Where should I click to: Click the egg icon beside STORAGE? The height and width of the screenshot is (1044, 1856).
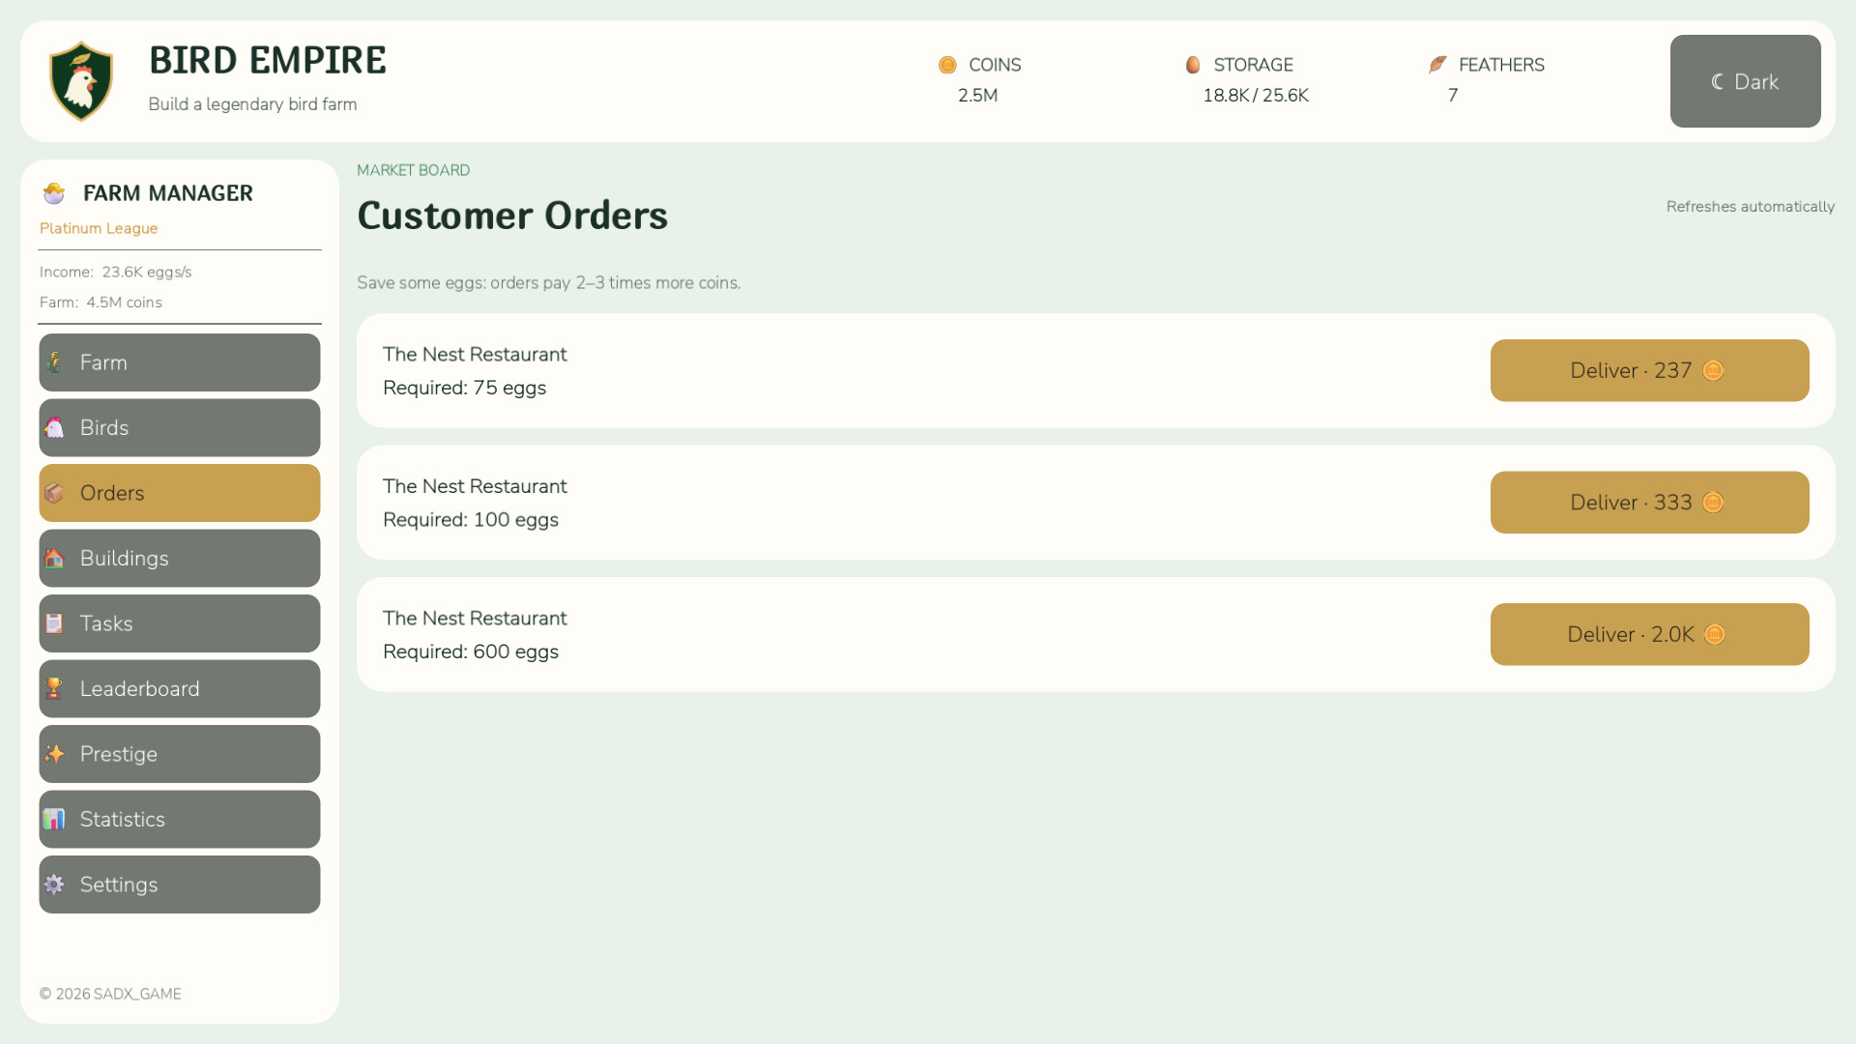point(1193,65)
